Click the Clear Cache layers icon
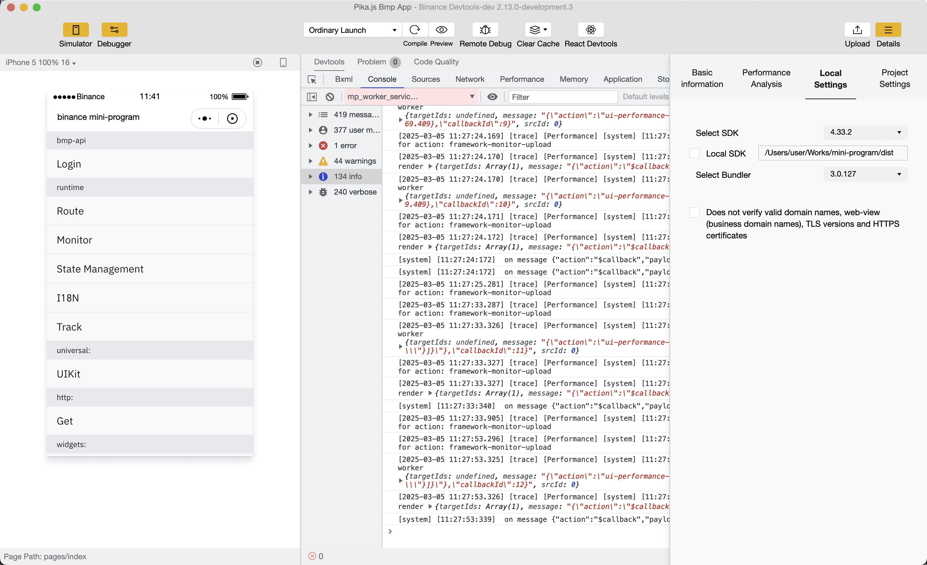The height and width of the screenshot is (565, 927). pos(538,30)
